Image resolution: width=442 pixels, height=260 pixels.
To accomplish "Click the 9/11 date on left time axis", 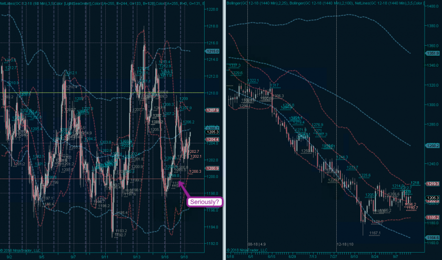I will tap(105, 257).
